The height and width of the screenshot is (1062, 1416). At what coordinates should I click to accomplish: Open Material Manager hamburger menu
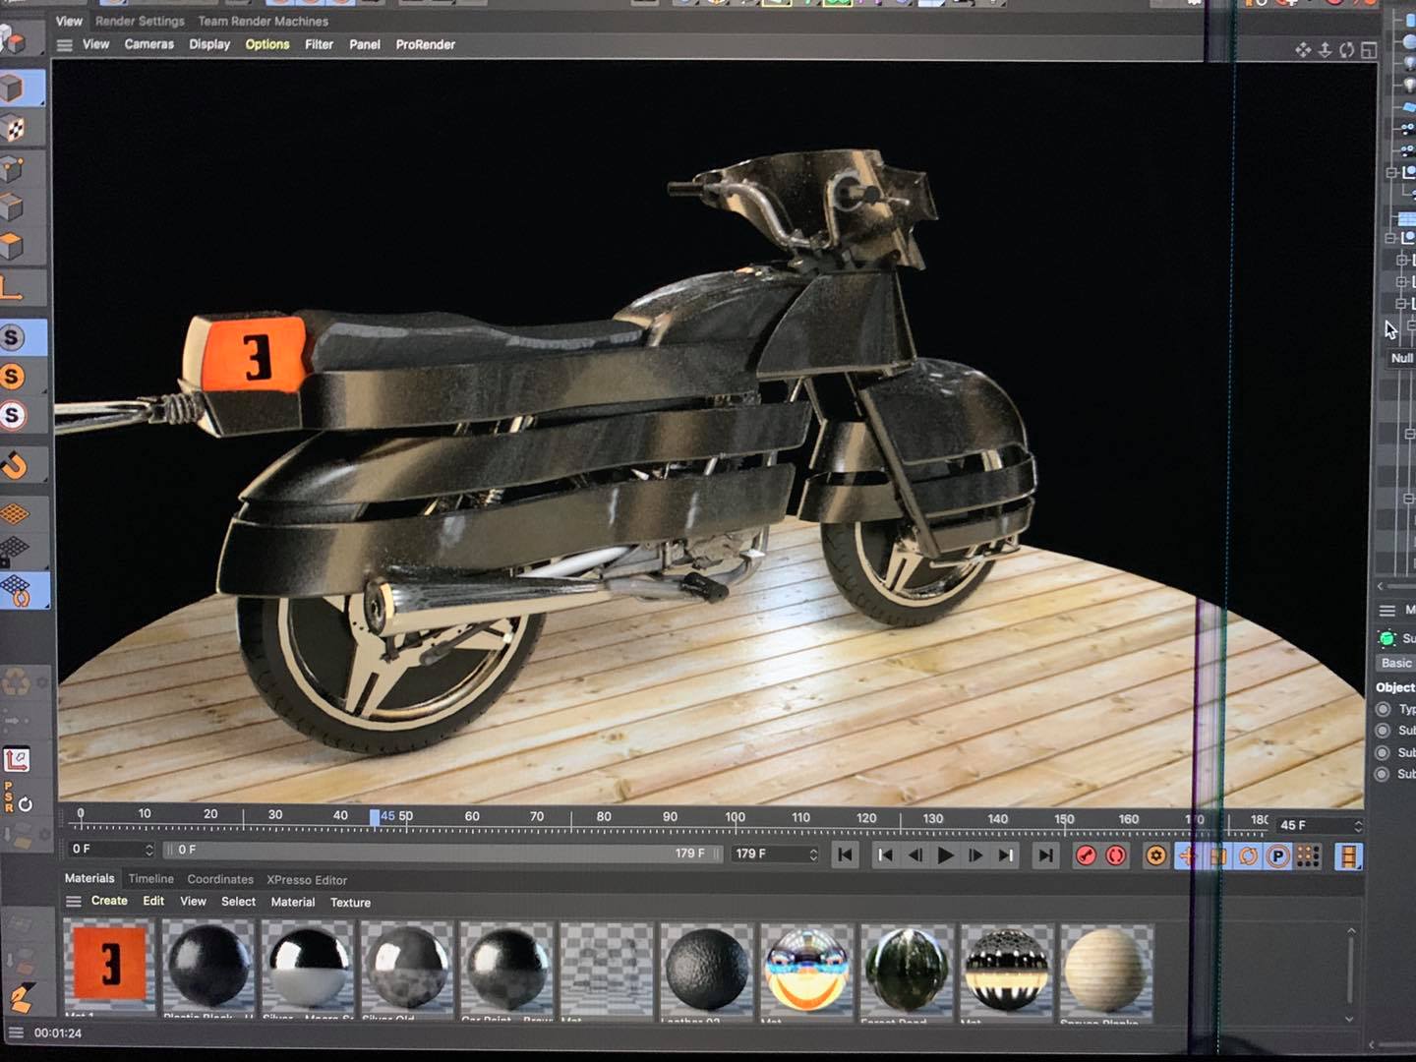74,902
